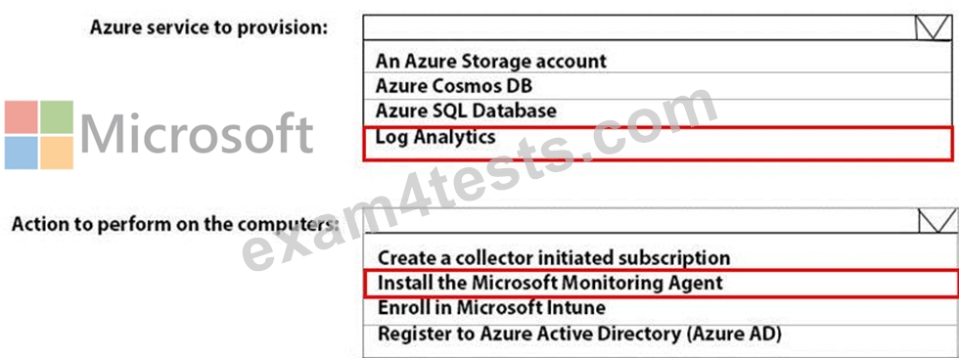Image resolution: width=959 pixels, height=358 pixels.
Task: Click the green square of Microsoft logo
Action: coord(57,117)
